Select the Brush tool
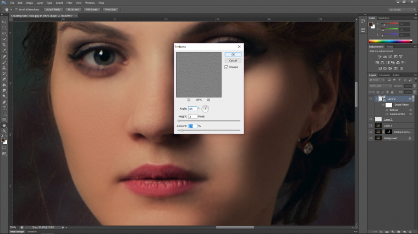This screenshot has height=234, width=418. (4, 62)
